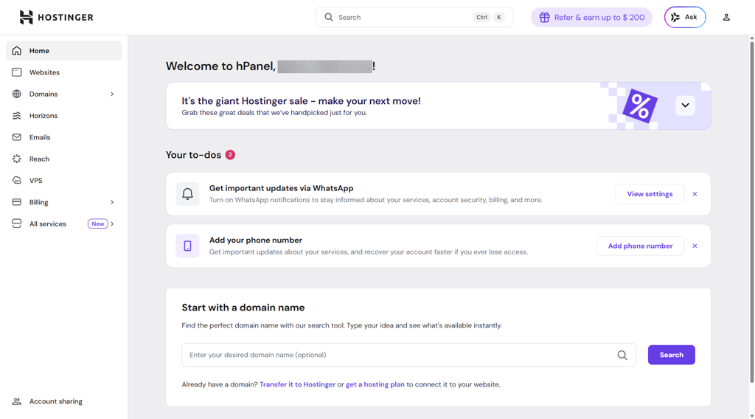The image size is (755, 419).
Task: Go to Home in the sidebar
Action: pyautogui.click(x=63, y=51)
